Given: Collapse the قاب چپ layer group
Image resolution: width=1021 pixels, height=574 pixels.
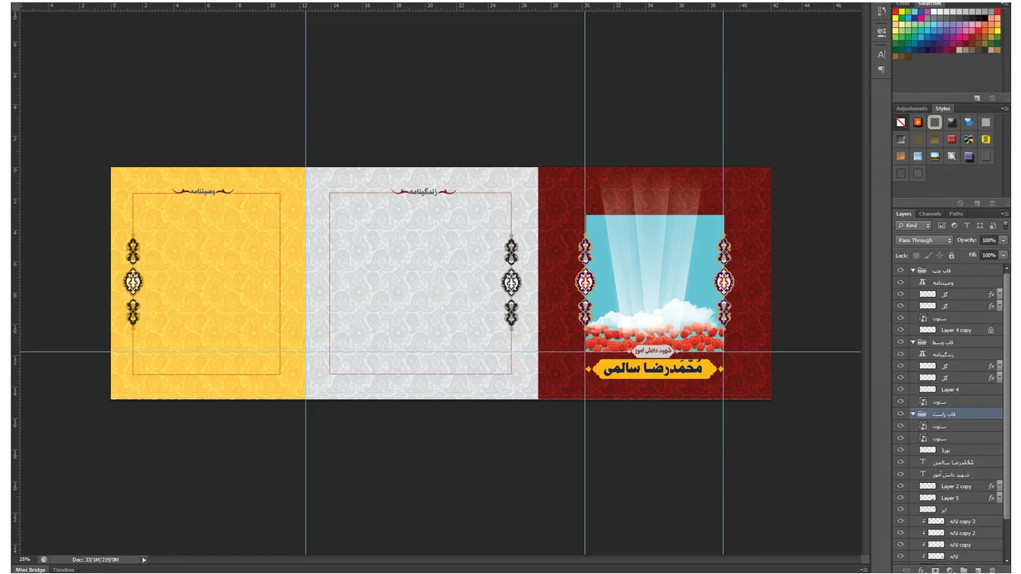Looking at the screenshot, I should click(913, 270).
